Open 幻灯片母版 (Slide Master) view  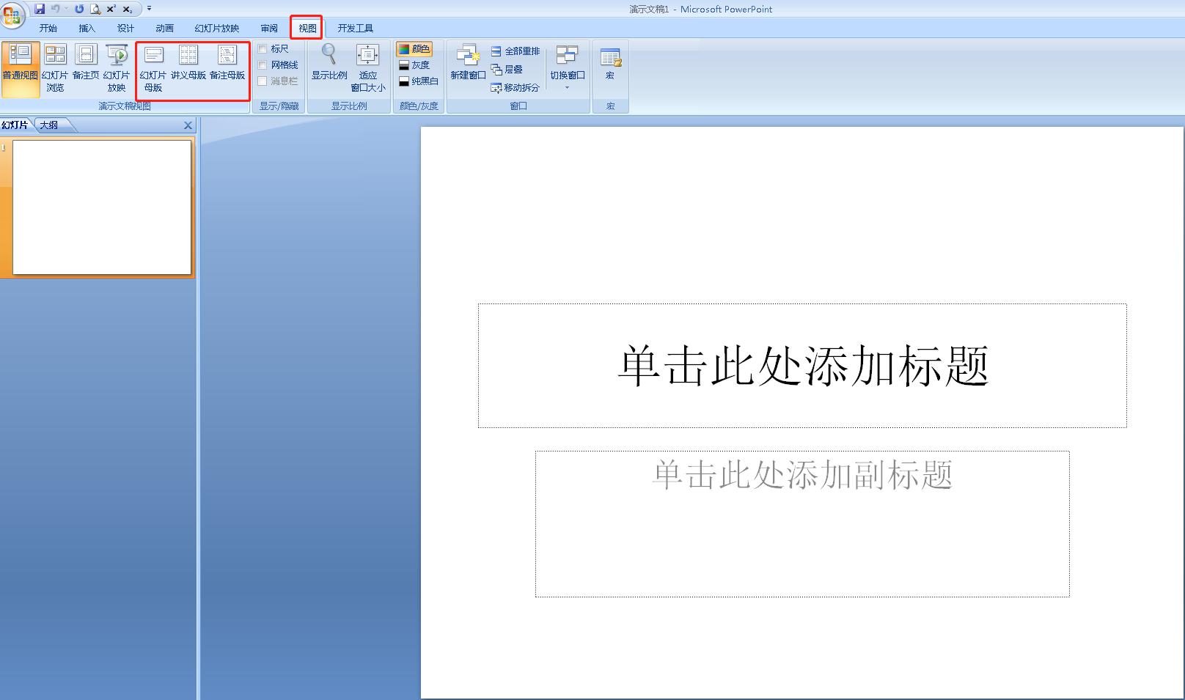click(x=153, y=70)
